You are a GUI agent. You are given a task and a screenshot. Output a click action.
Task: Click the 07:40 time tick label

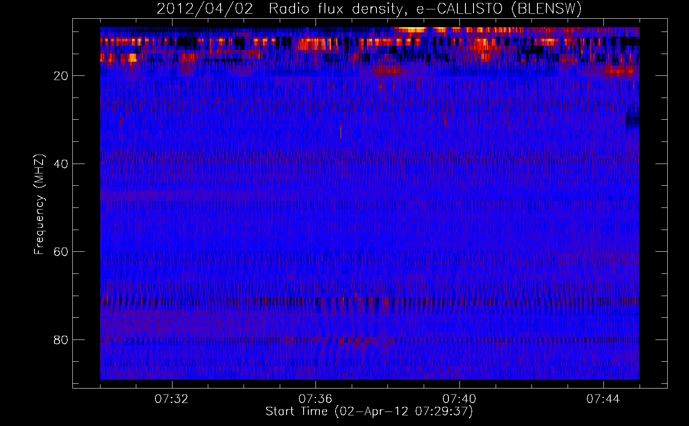[459, 399]
